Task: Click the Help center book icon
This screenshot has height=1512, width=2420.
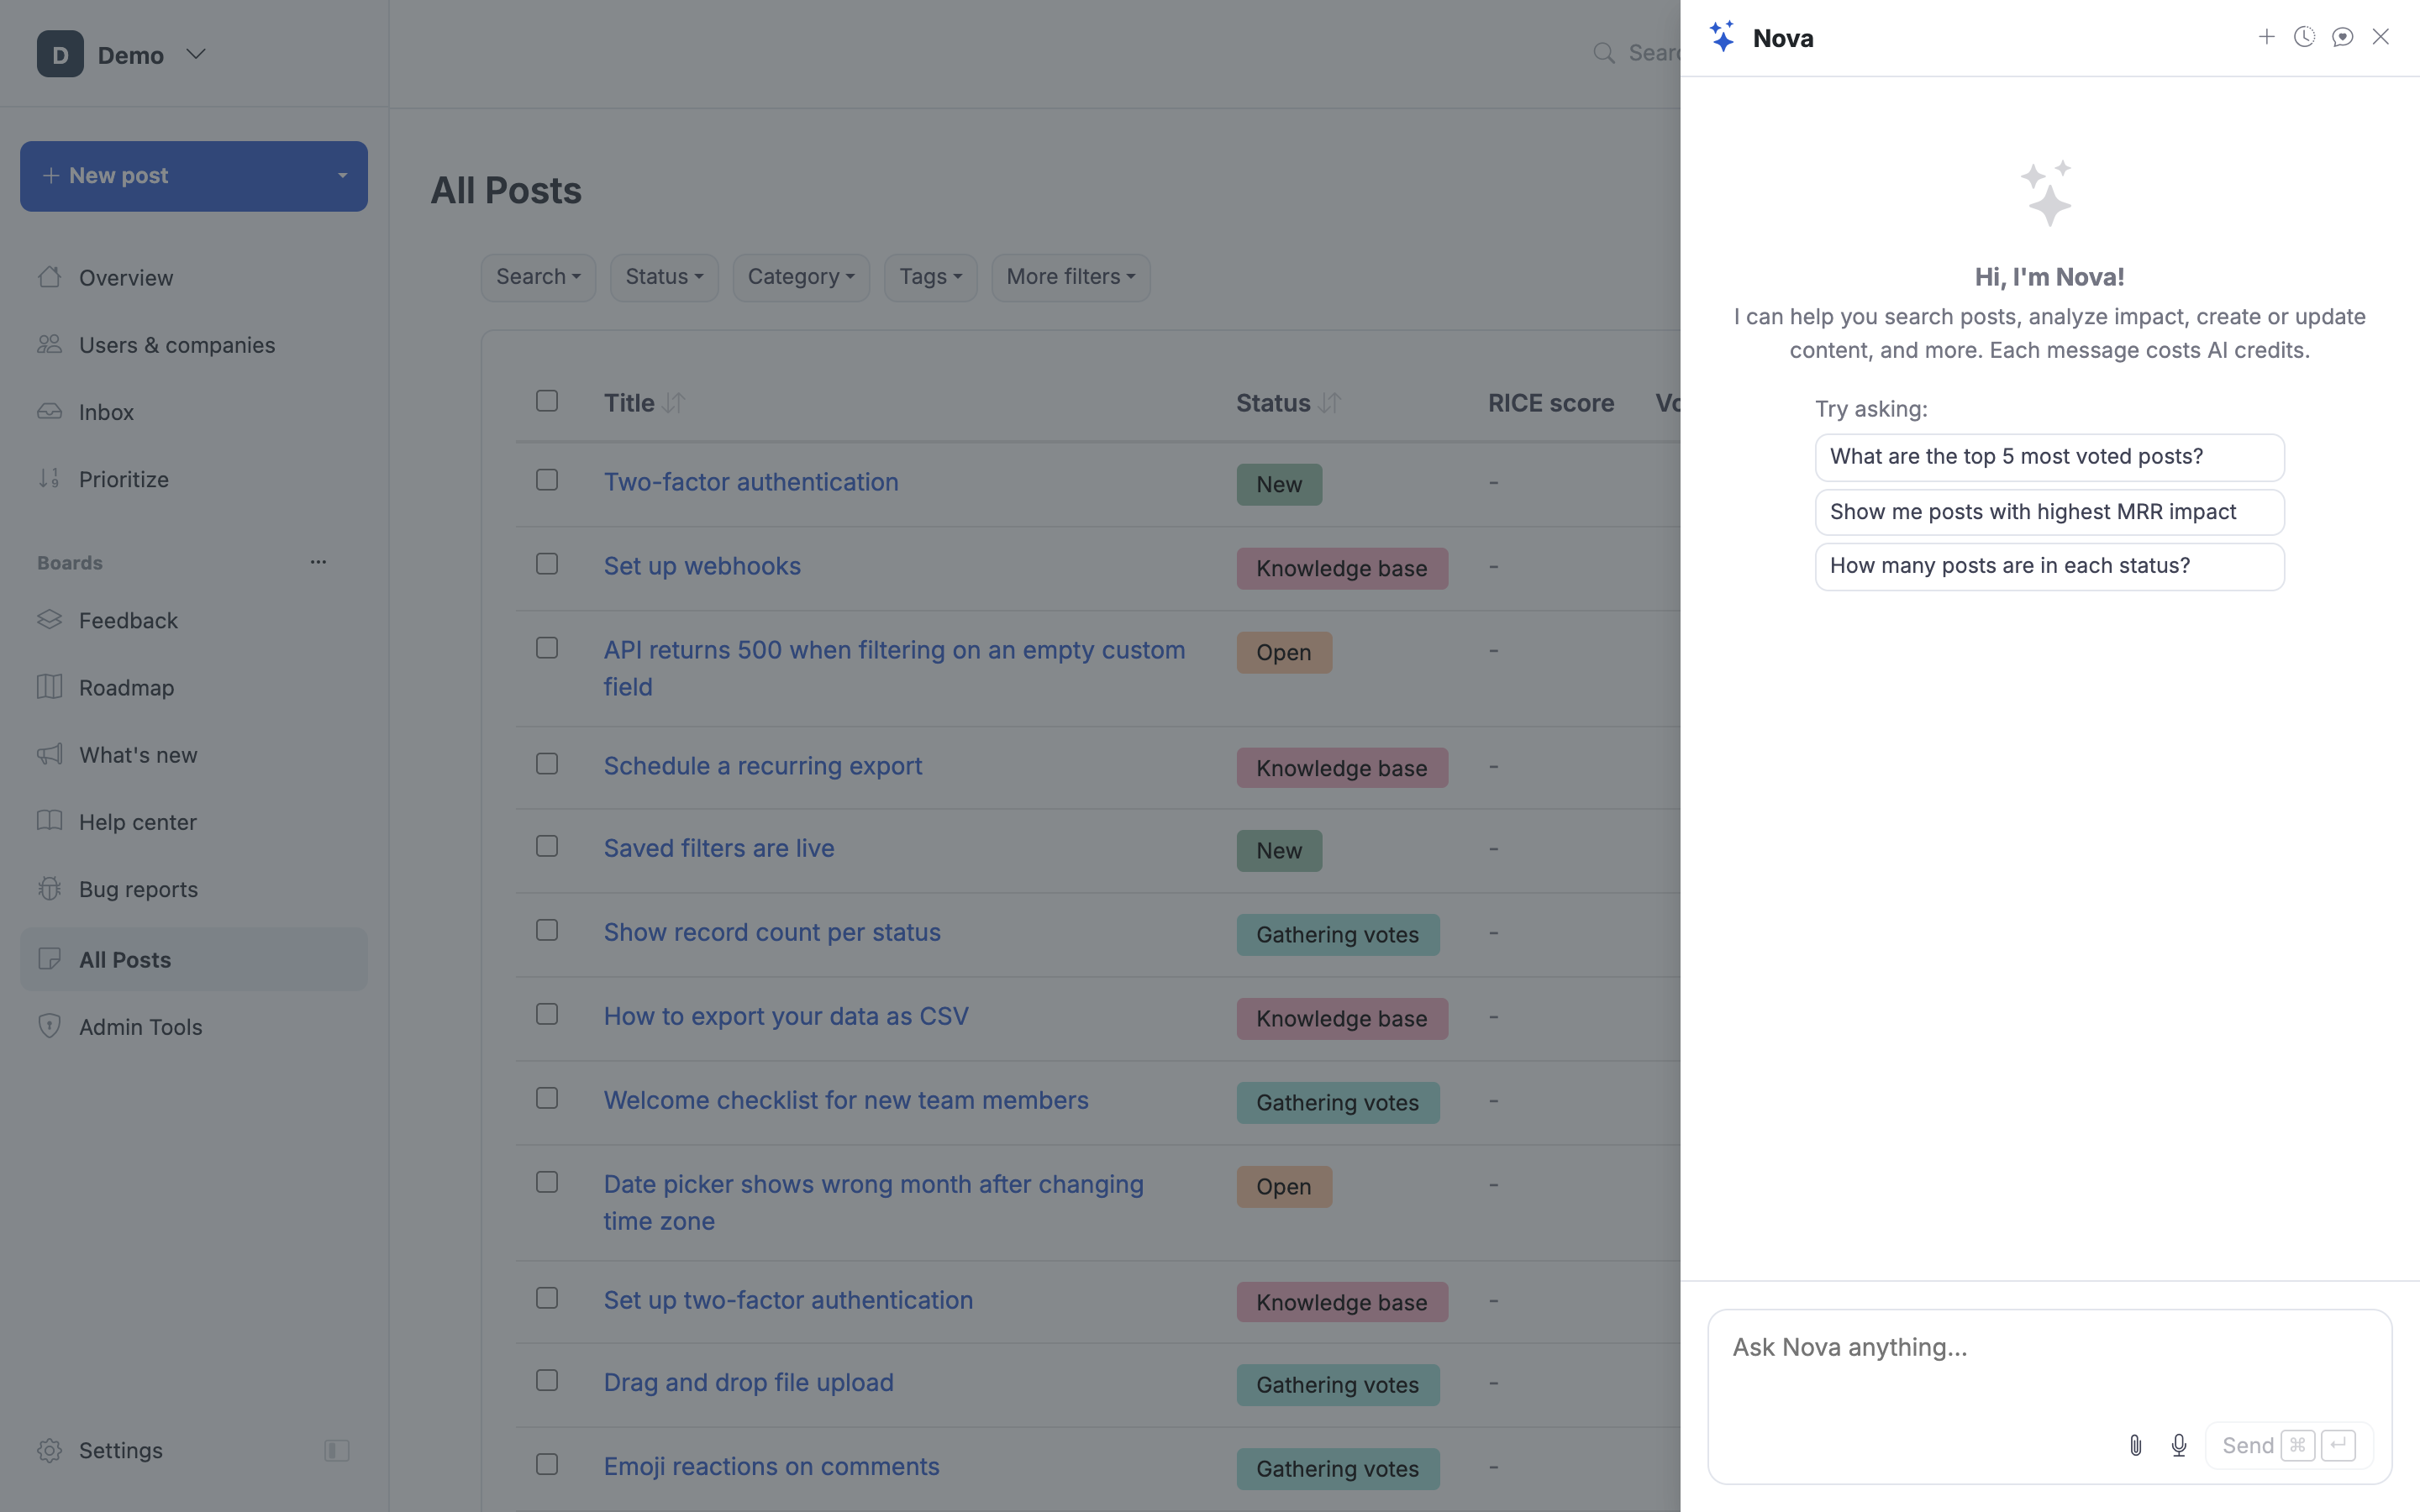Action: click(49, 821)
